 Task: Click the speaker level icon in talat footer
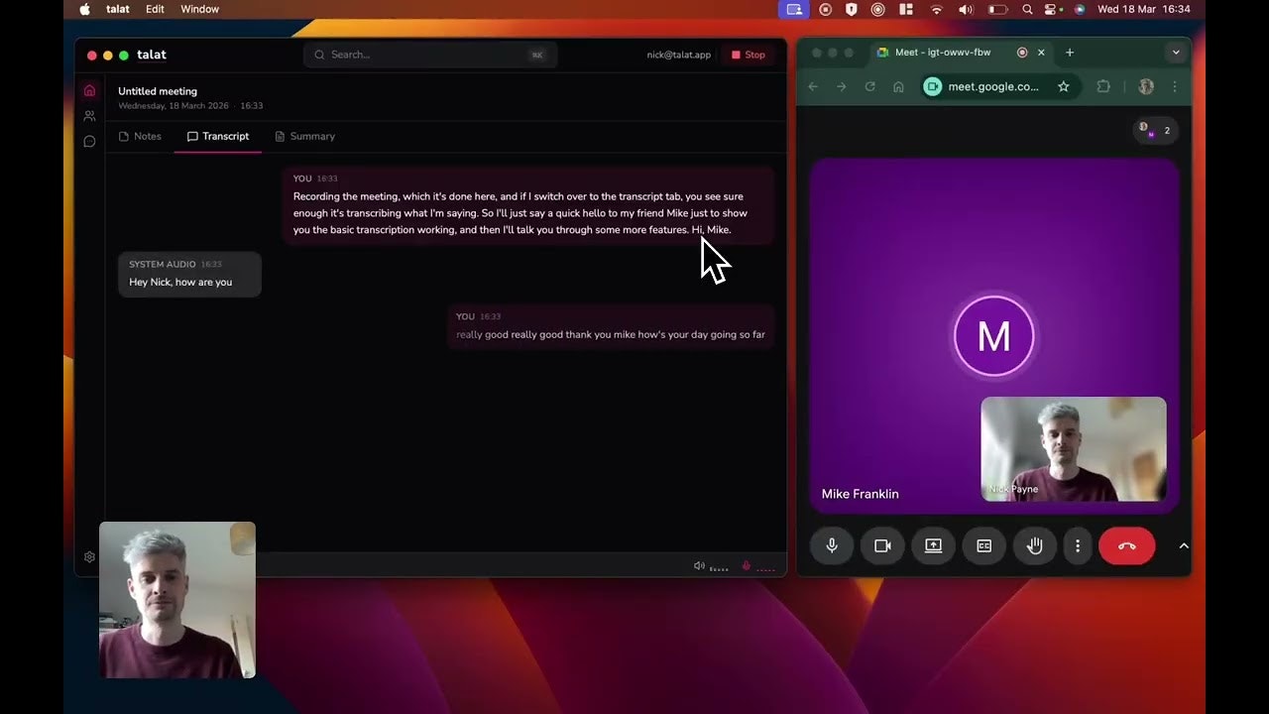[x=699, y=566]
